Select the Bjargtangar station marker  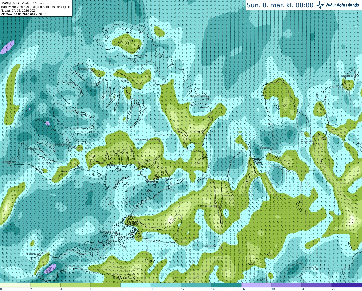9,163
